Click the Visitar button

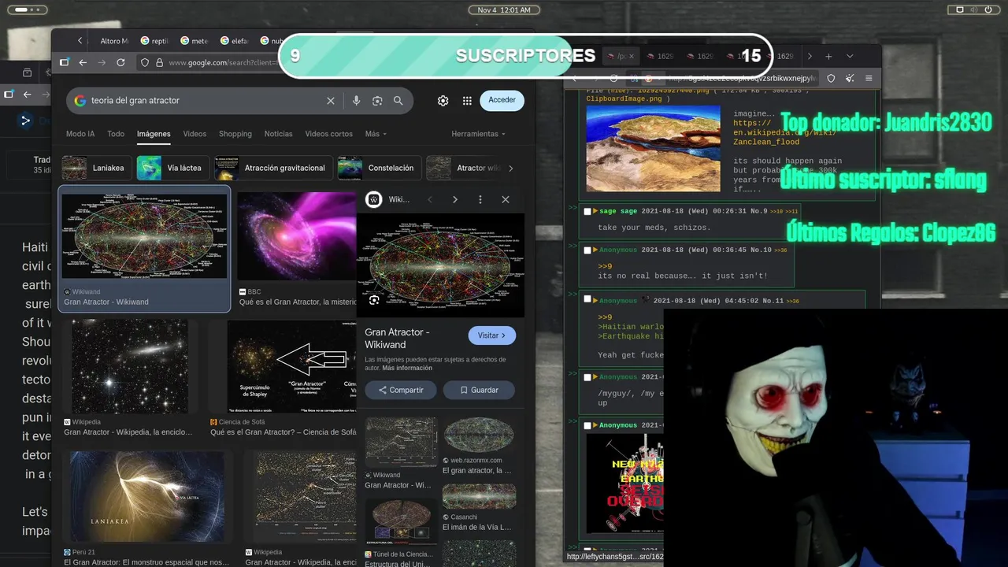(492, 335)
